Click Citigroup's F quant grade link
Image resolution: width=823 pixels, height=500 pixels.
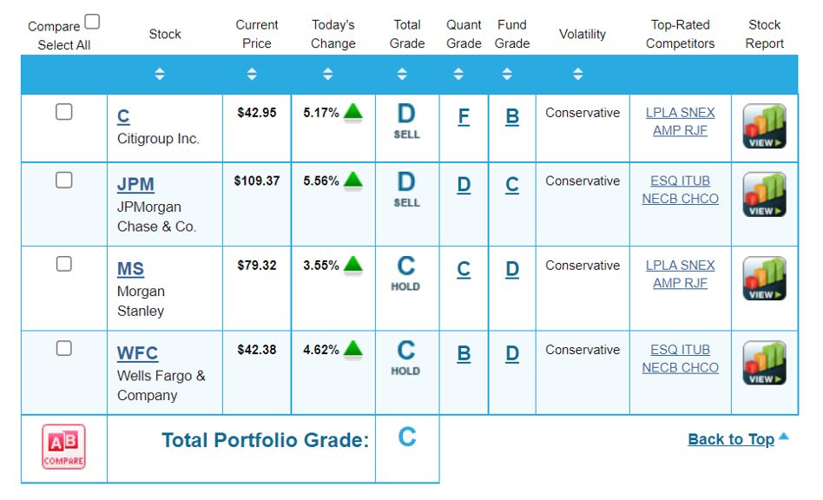pos(464,117)
